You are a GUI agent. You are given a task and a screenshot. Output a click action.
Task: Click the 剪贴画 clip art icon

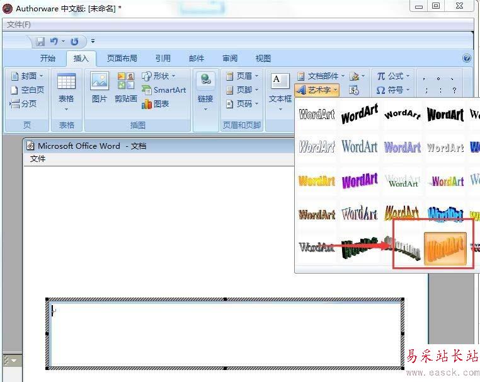click(x=126, y=88)
